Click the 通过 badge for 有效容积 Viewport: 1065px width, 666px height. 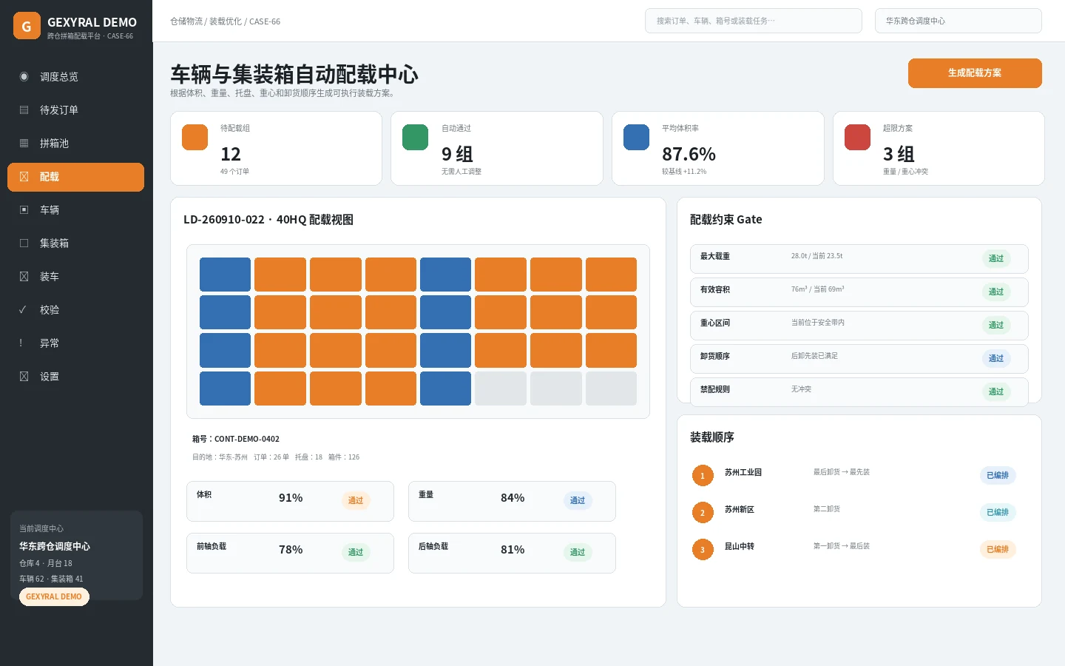tap(996, 292)
